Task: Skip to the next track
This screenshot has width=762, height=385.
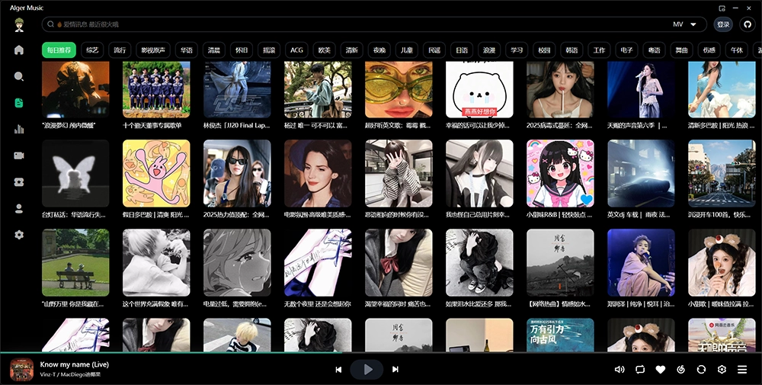Action: point(395,370)
